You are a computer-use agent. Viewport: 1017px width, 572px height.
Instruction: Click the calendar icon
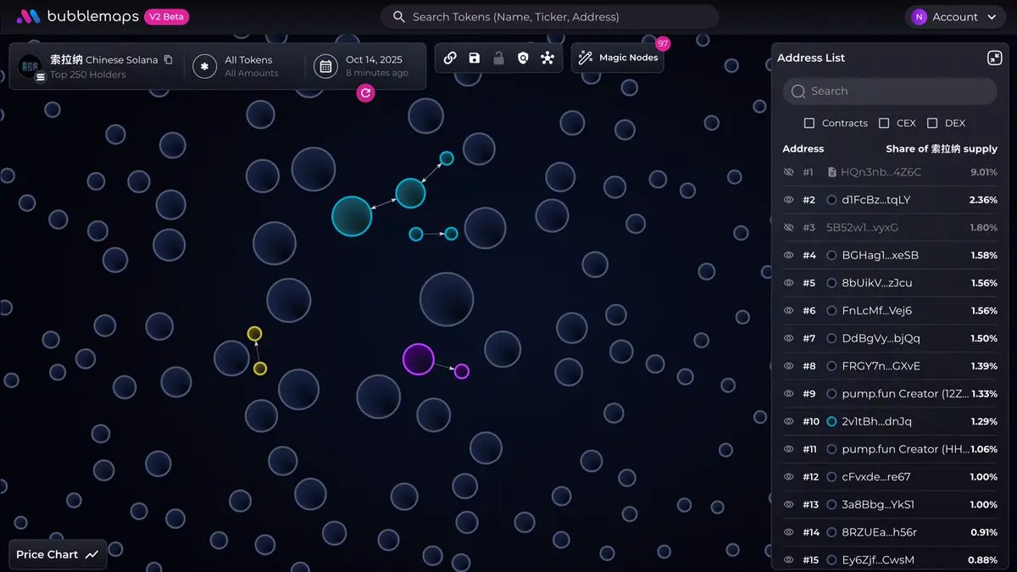pyautogui.click(x=325, y=66)
